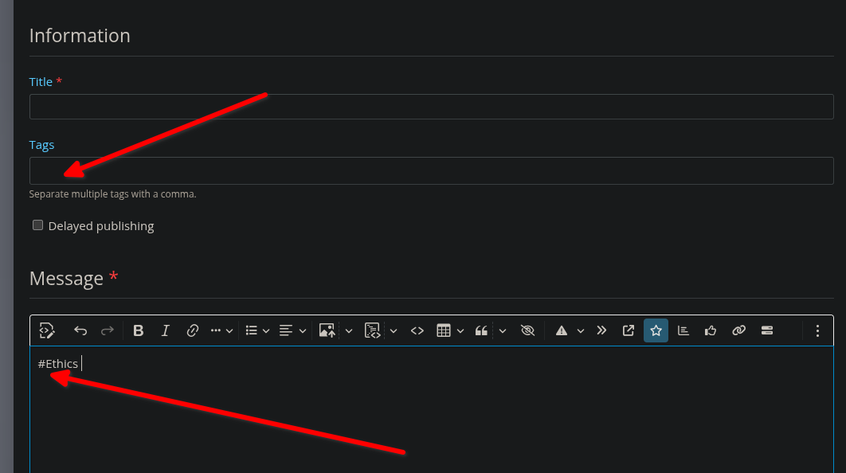The width and height of the screenshot is (846, 473).
Task: Expand the more text formatting options dropdown
Action: [x=221, y=330]
